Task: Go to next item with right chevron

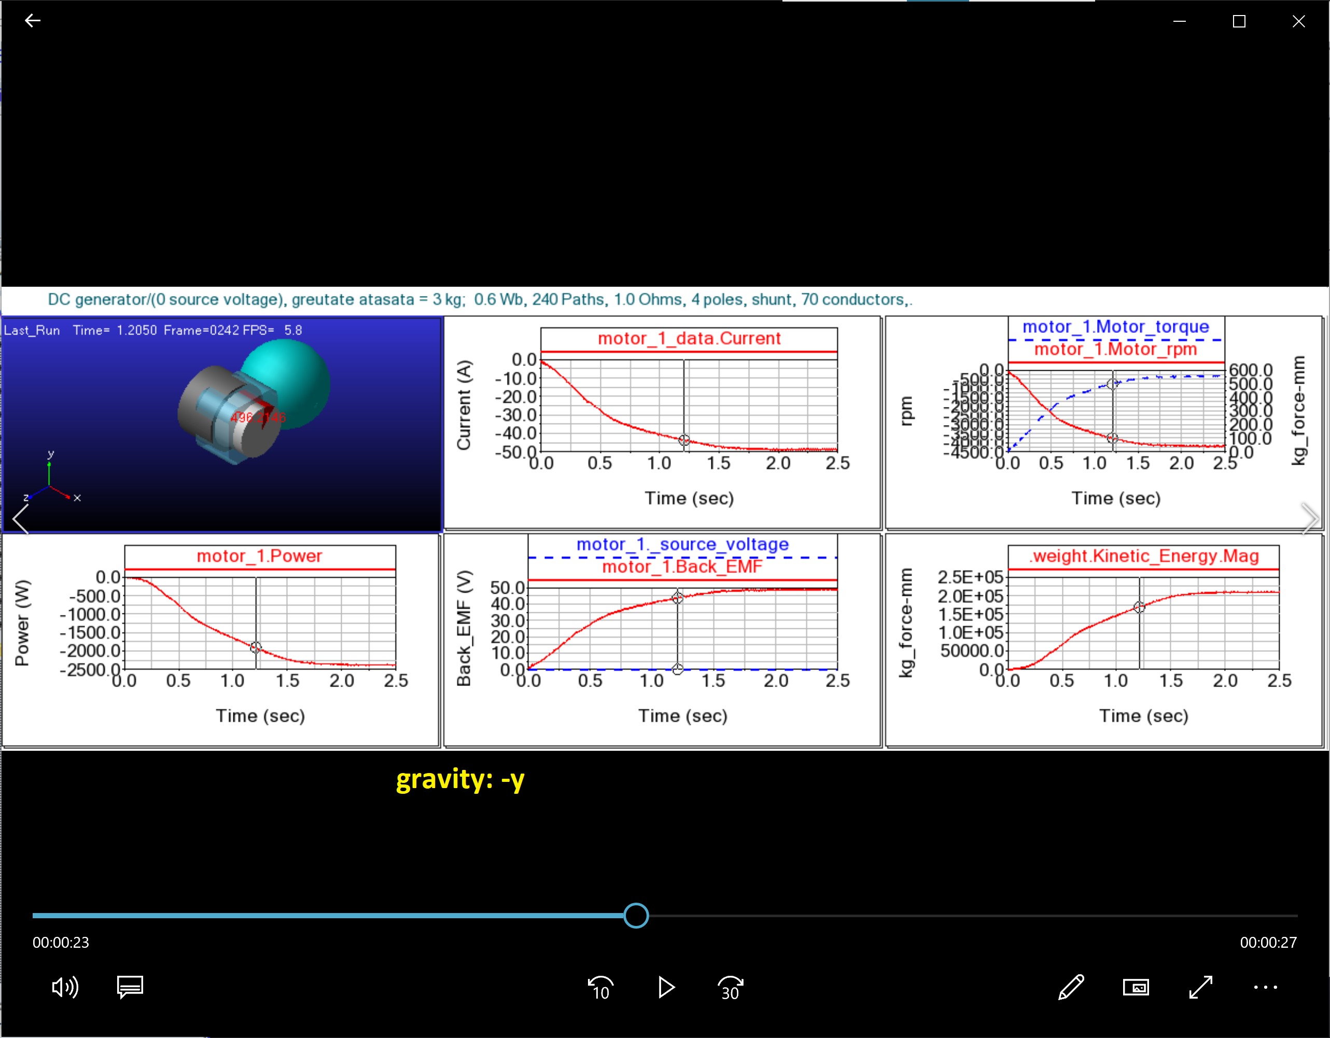Action: pos(1309,518)
